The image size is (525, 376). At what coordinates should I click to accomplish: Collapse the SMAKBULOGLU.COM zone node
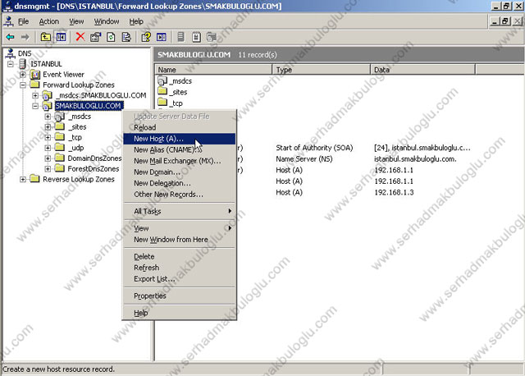coord(35,106)
